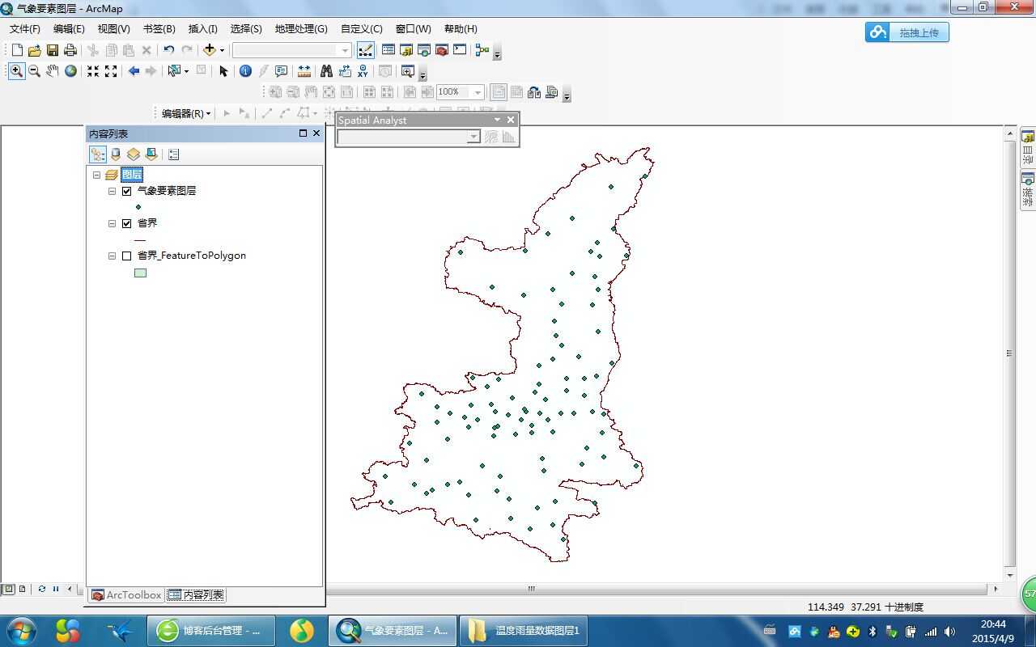1036x647 pixels.
Task: Click the 省界_FeatureToPolygon fill swatch
Action: 140,273
